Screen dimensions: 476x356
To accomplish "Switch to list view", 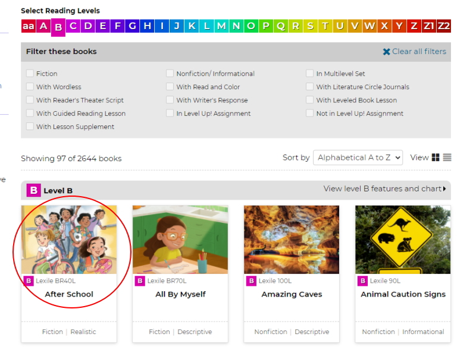I will 447,157.
